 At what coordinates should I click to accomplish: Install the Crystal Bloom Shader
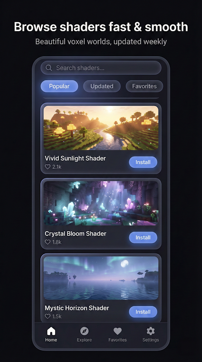point(143,237)
